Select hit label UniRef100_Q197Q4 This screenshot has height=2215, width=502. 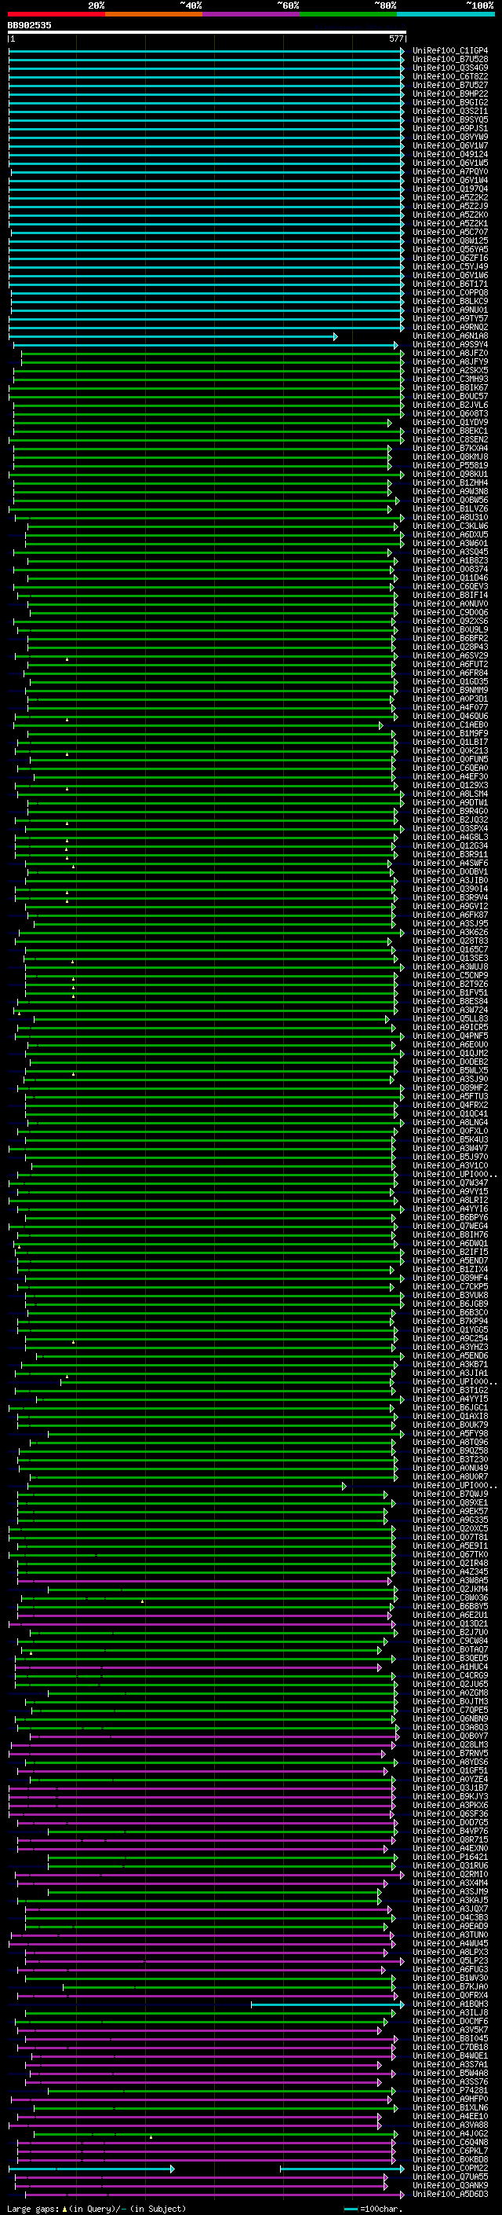tap(449, 189)
